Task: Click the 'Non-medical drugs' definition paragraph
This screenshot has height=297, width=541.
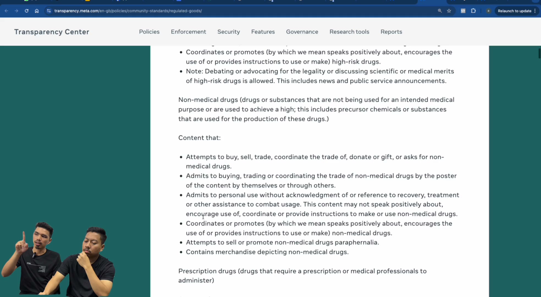Action: pyautogui.click(x=316, y=109)
